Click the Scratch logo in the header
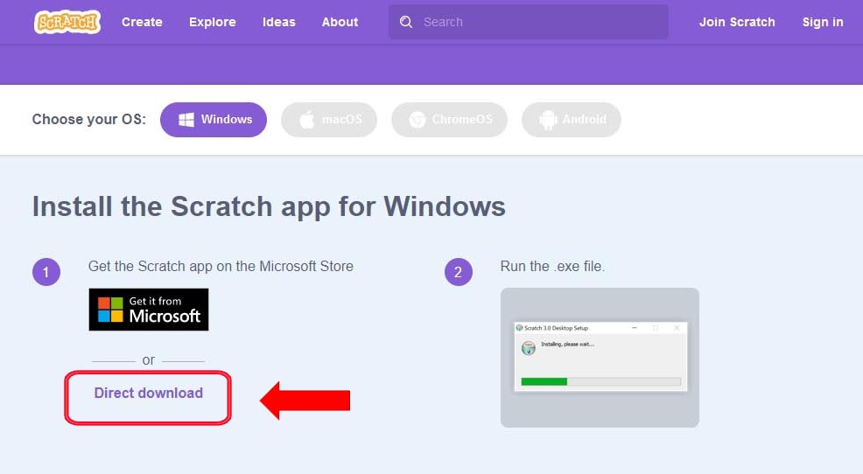 click(x=67, y=22)
